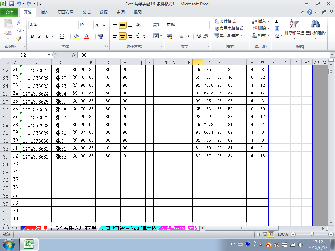Apply accounting number format icon
The height and width of the screenshot is (251, 335).
[170, 36]
